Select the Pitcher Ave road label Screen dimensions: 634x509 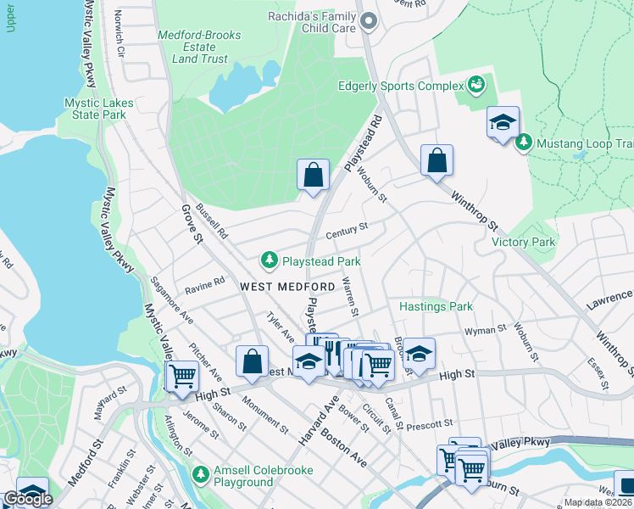click(205, 362)
